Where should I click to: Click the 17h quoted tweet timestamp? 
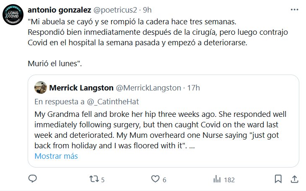click(194, 88)
